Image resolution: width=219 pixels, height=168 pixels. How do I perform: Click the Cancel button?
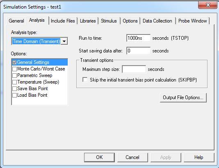click(132, 157)
